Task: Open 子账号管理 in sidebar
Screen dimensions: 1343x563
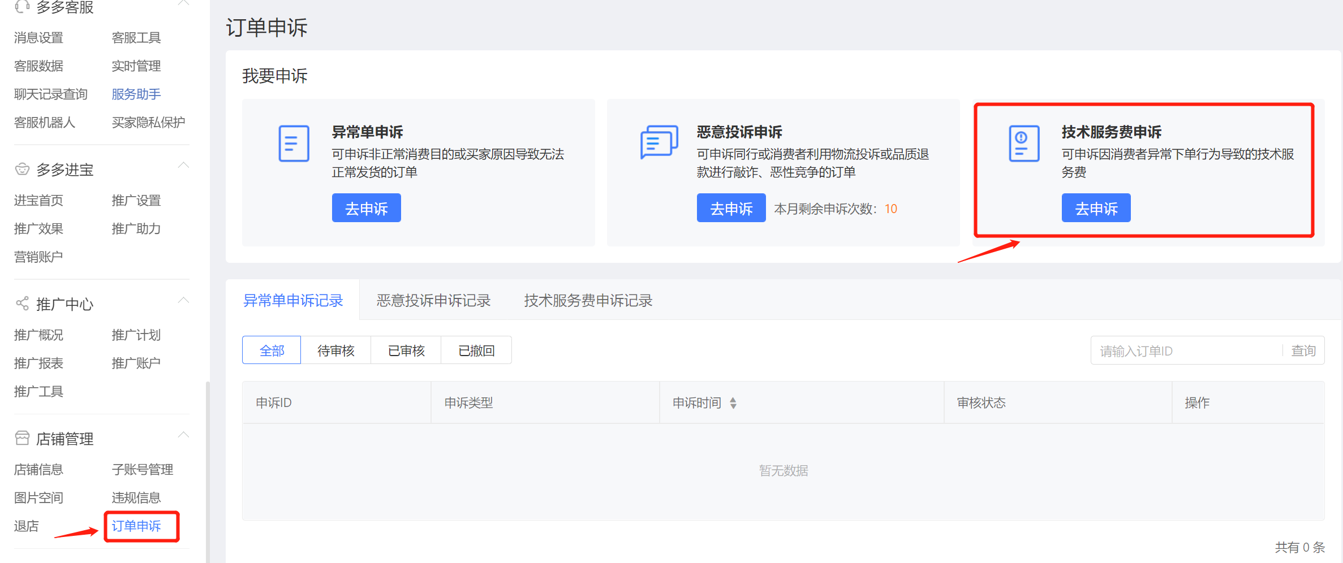Action: [143, 469]
